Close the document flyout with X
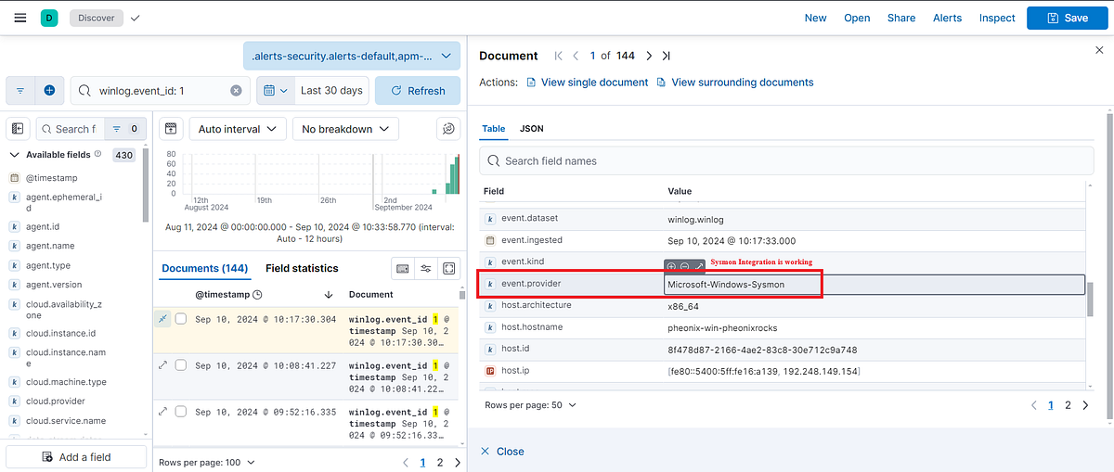Viewport: 1114px width, 472px height. (x=1100, y=50)
